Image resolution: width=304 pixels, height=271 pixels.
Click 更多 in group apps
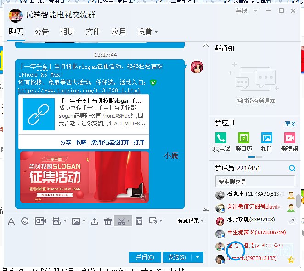[290, 124]
